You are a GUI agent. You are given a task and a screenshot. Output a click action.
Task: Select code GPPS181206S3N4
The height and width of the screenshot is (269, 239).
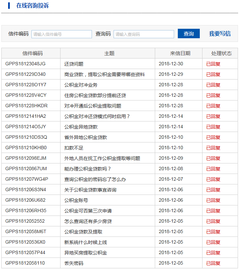(x=26, y=189)
